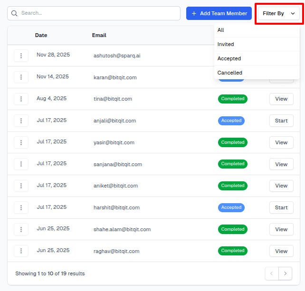Open row menu for shahe.alam@bitqit.com

pos(21,229)
